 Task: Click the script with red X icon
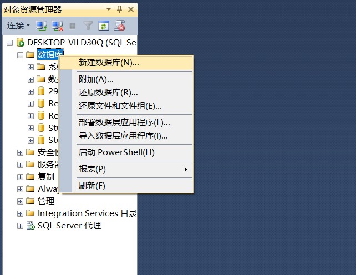(119, 26)
